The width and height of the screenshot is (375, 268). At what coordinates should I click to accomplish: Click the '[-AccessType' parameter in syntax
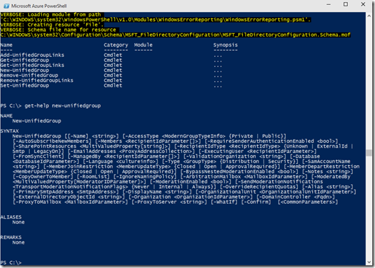point(141,136)
